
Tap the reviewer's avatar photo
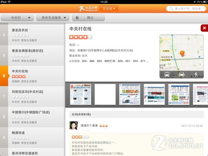(x=74, y=126)
